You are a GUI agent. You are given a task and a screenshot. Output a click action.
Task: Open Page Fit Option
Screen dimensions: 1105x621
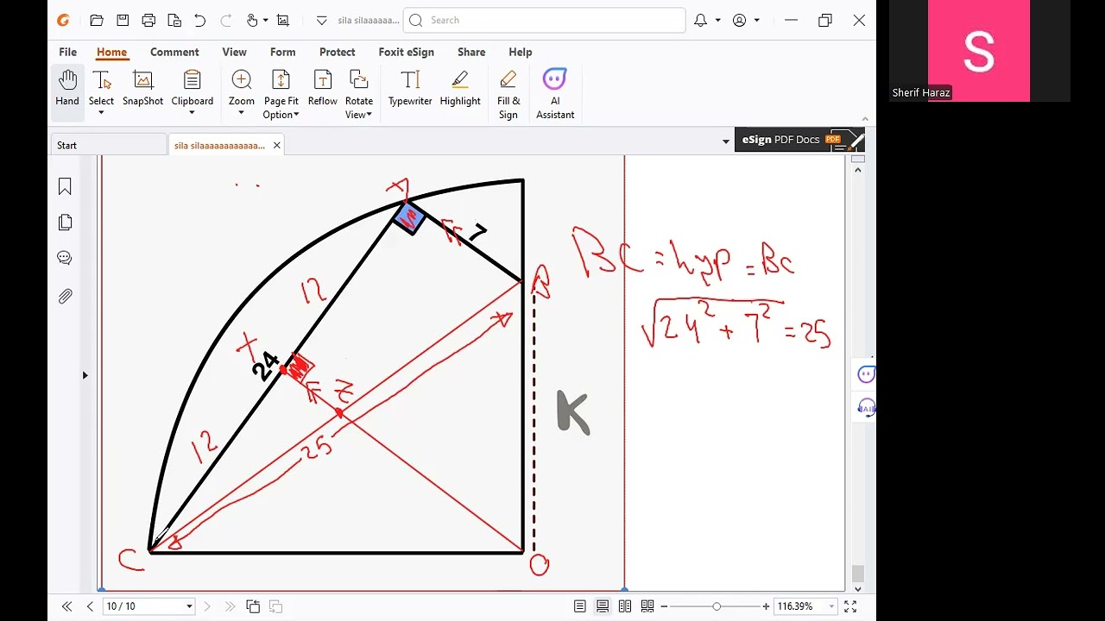pos(281,94)
